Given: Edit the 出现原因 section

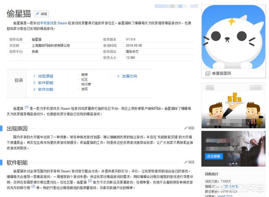Looking at the screenshot, I should pyautogui.click(x=189, y=128).
